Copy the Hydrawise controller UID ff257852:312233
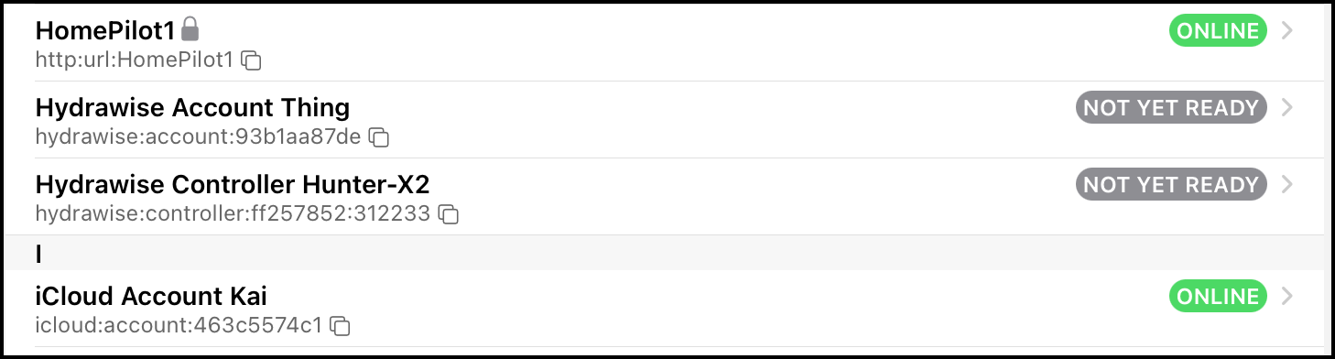This screenshot has width=1335, height=359. click(x=448, y=214)
